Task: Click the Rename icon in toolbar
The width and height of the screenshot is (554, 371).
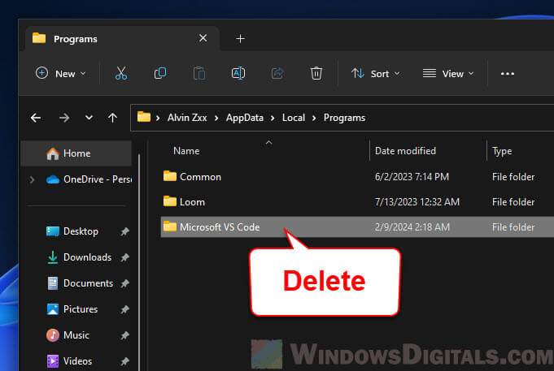Action: click(x=238, y=73)
